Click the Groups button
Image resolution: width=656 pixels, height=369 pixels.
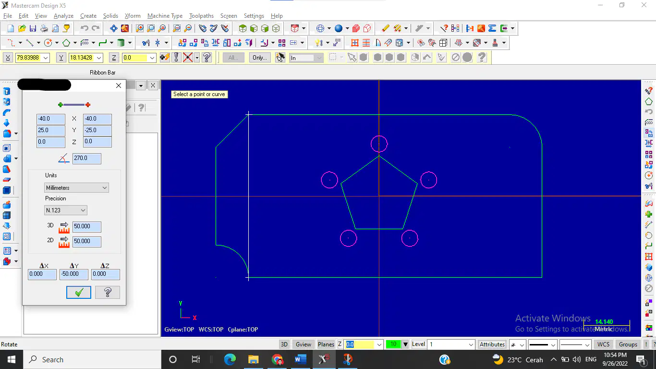[x=628, y=344]
